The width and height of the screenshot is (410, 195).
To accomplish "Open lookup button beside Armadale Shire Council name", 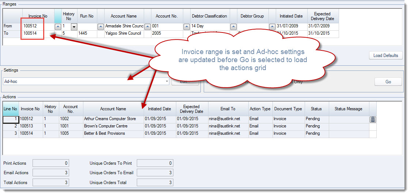I will (x=147, y=26).
